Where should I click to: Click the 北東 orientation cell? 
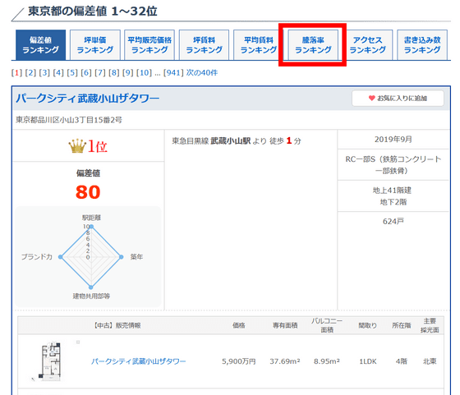tap(430, 361)
